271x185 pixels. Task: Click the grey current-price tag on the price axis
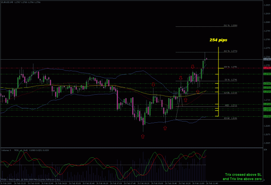tap(267, 59)
